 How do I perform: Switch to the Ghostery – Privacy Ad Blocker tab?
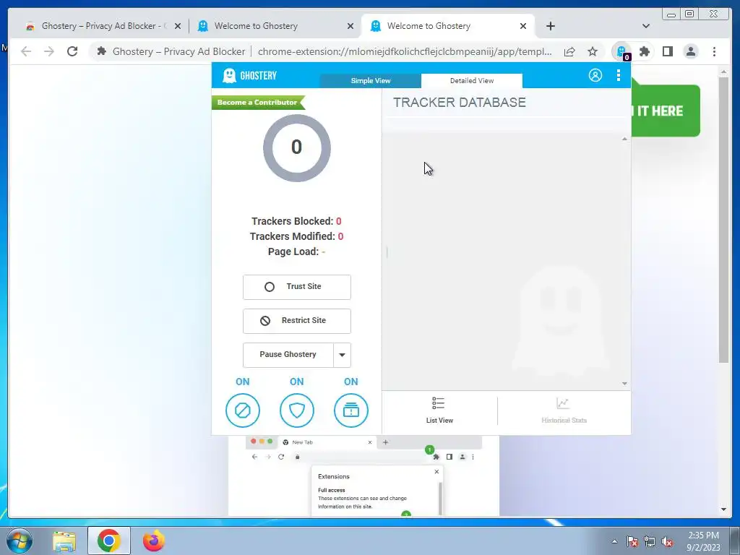(103, 26)
